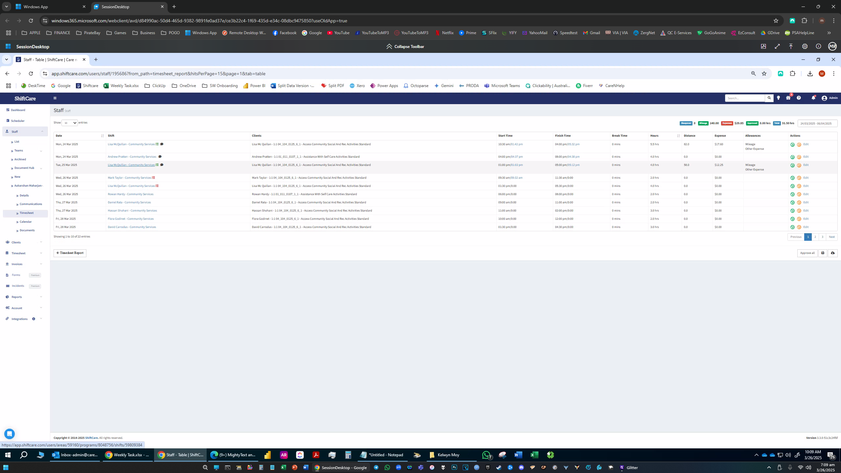Click the search magnifier button in ShiftCare header
Image resolution: width=841 pixels, height=473 pixels.
pos(769,98)
